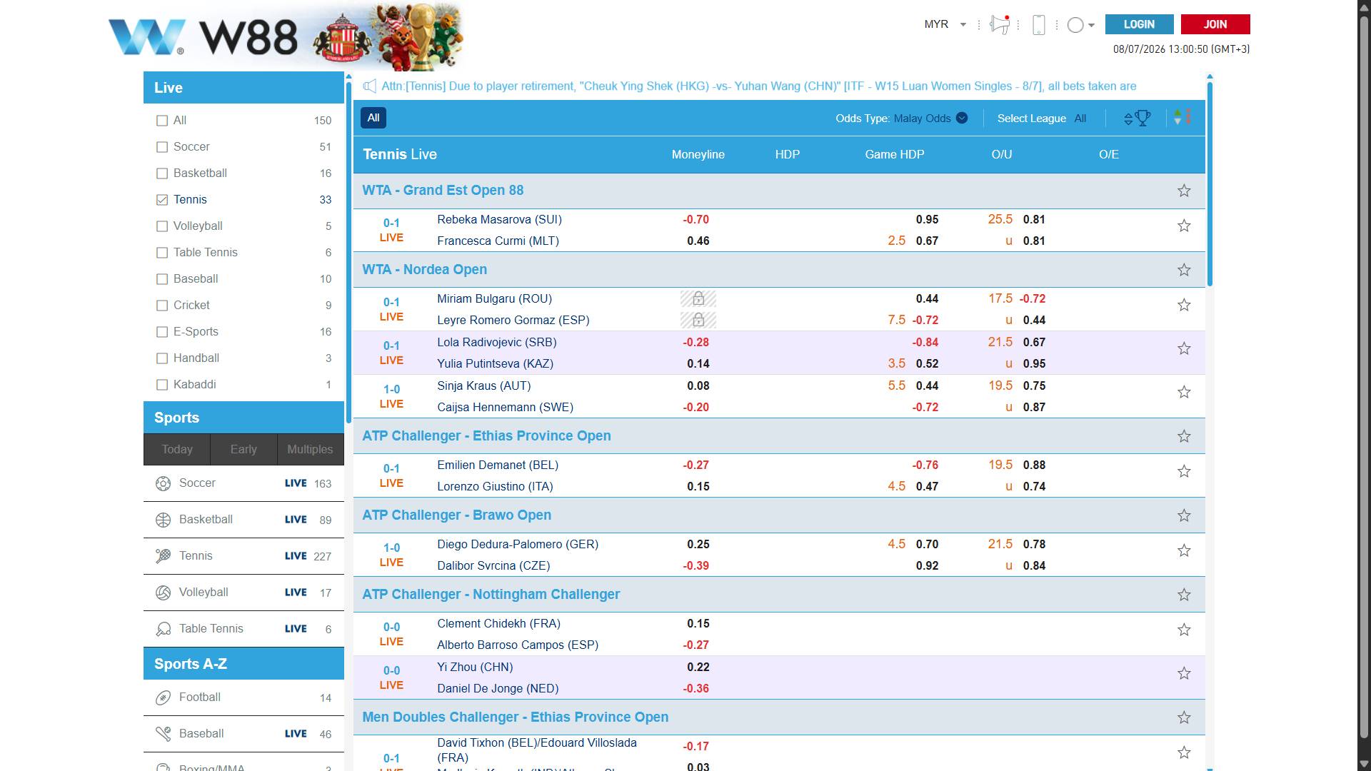
Task: Open Baseball LIVE 46 under Sports A-Z
Action: pyautogui.click(x=243, y=734)
